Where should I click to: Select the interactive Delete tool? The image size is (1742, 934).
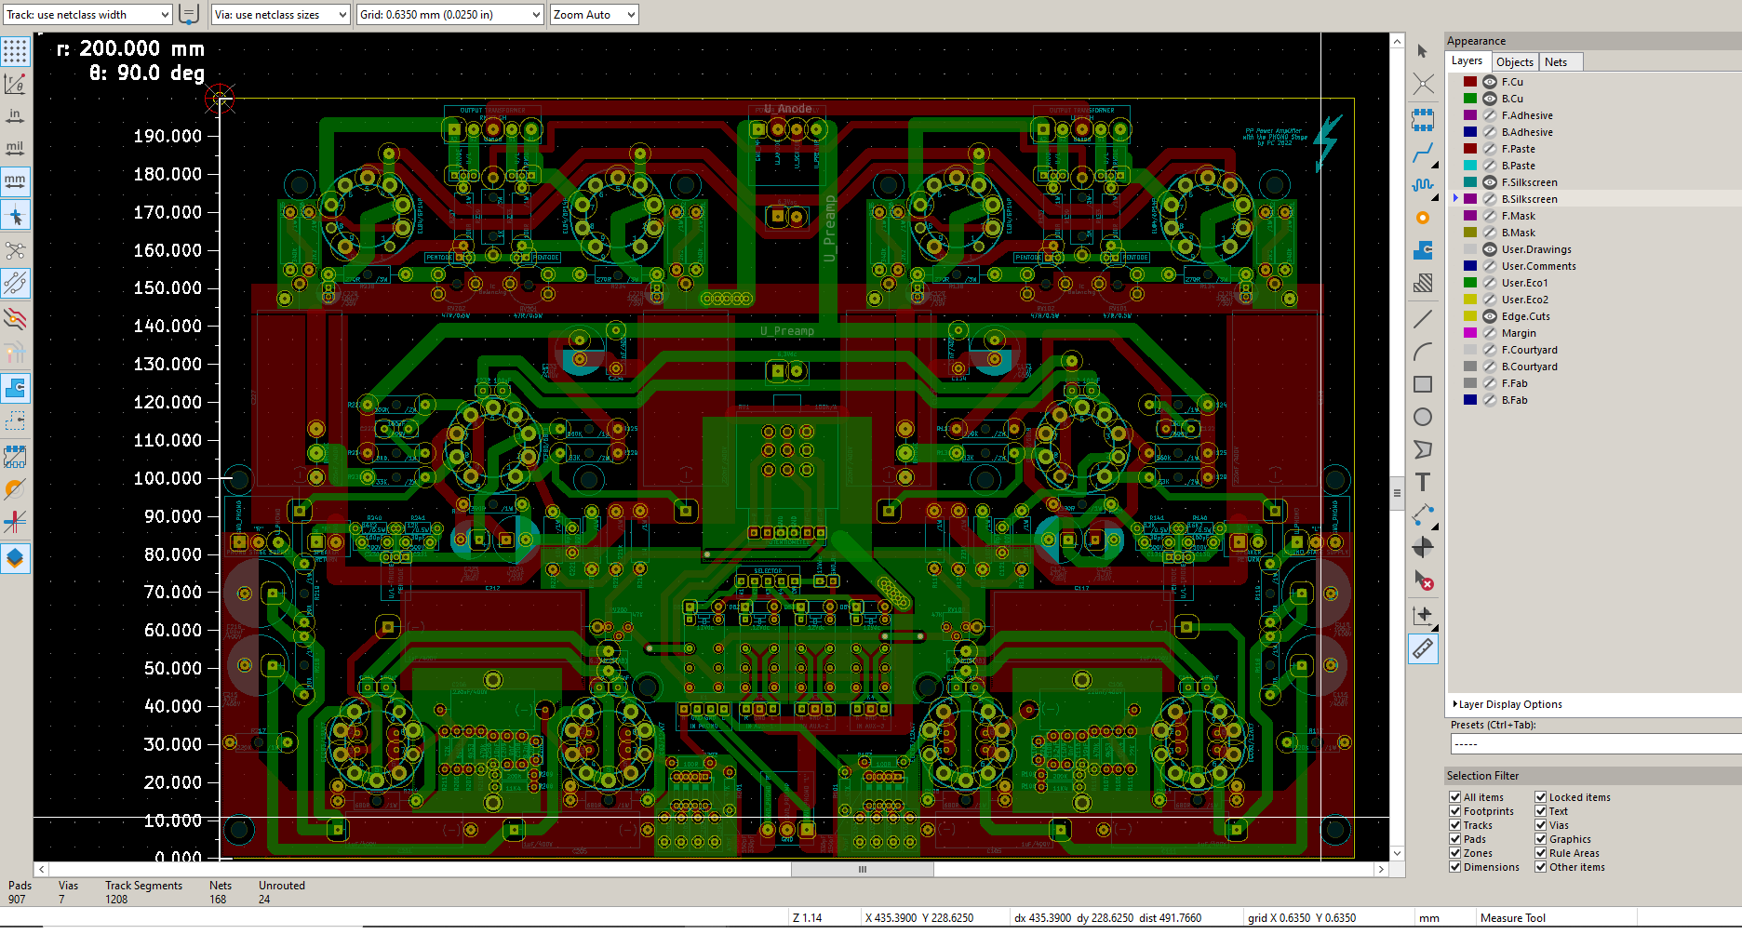tap(1423, 580)
